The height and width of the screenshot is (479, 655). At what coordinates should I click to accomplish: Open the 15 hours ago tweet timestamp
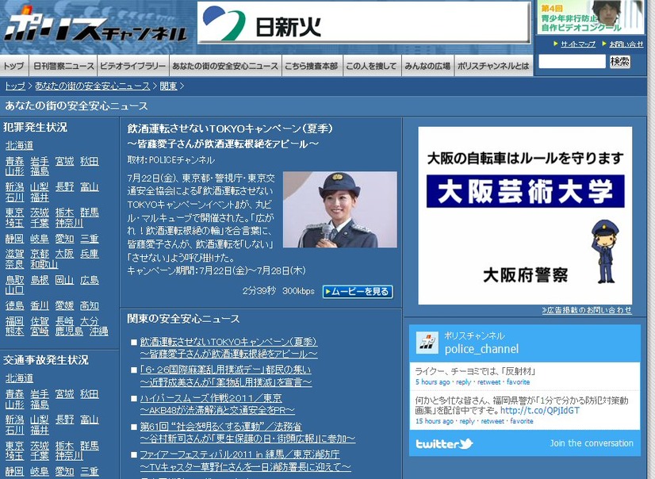[x=434, y=421]
